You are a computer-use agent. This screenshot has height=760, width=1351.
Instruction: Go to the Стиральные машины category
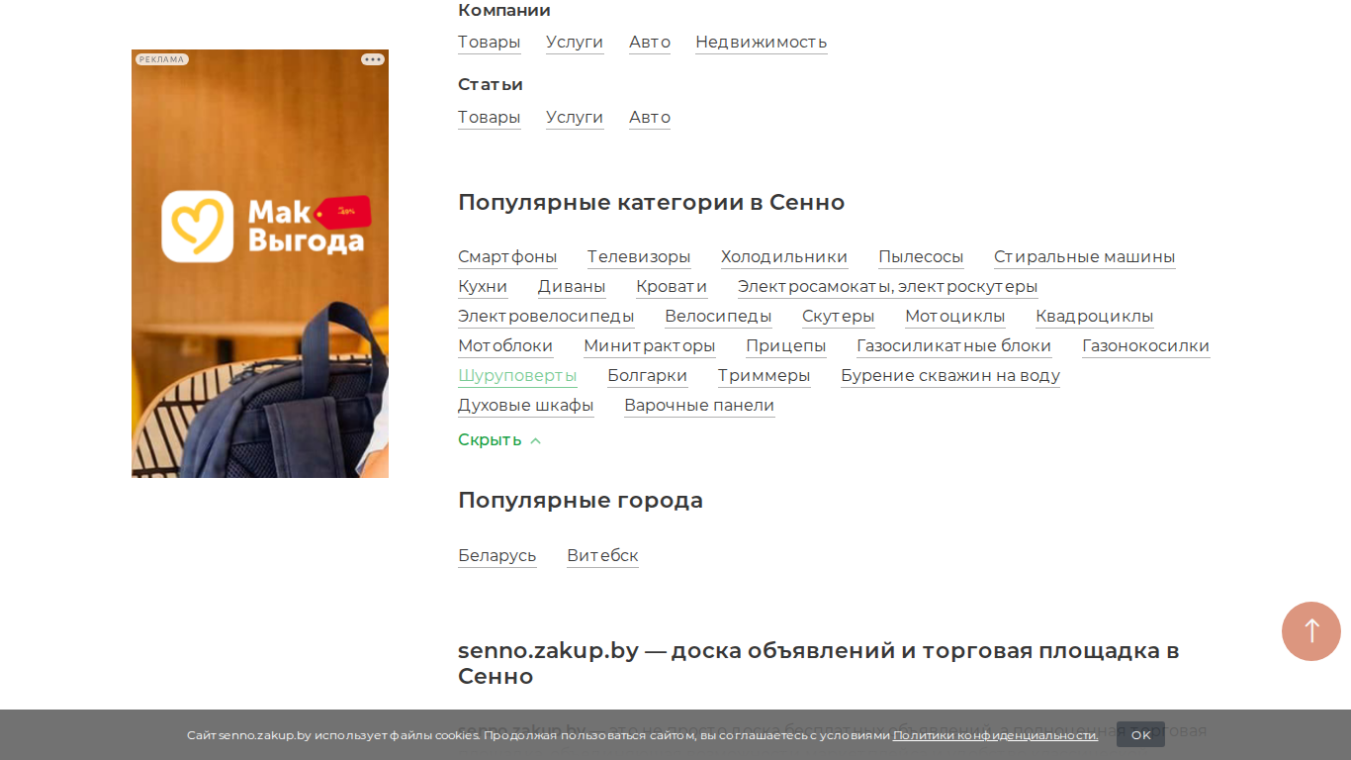pos(1085,257)
